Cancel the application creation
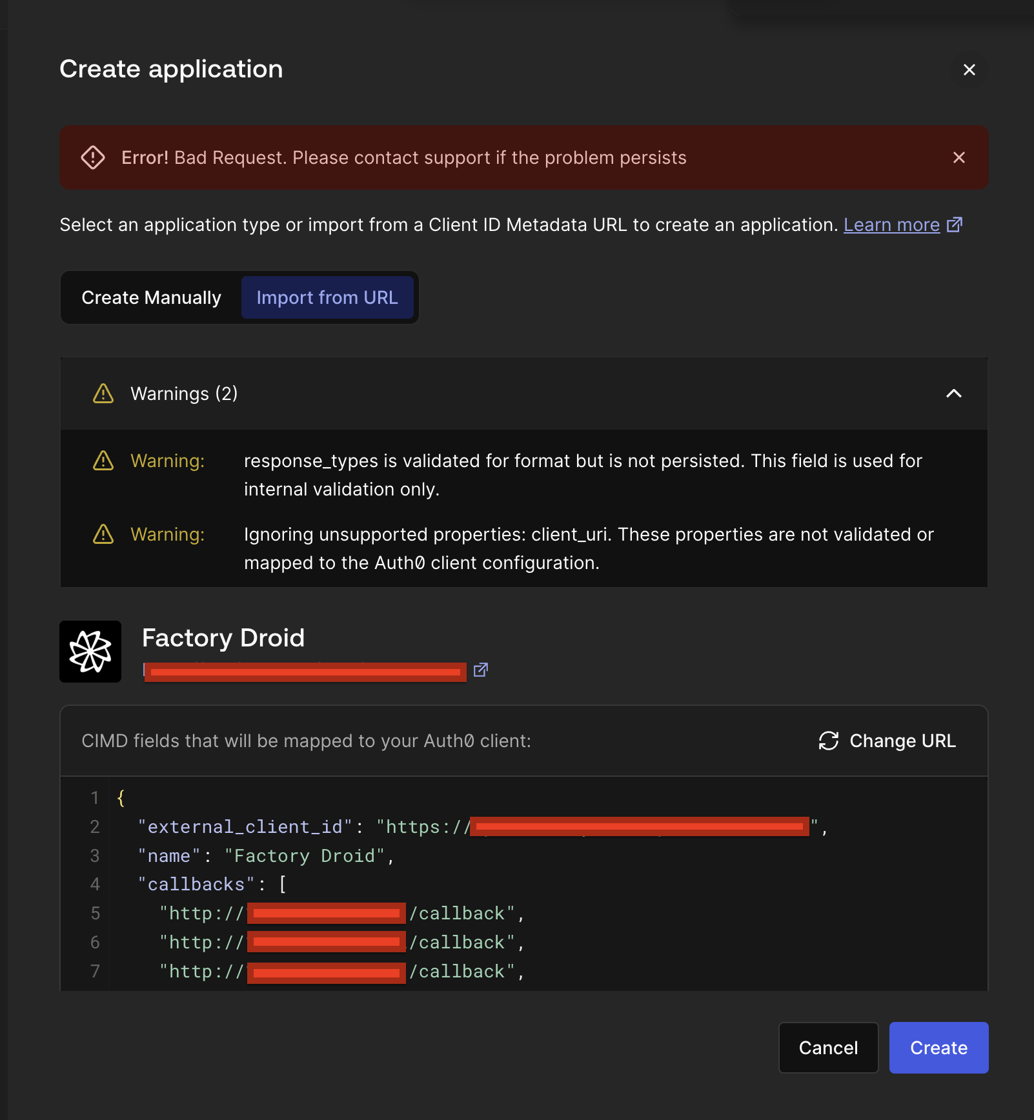 click(828, 1048)
